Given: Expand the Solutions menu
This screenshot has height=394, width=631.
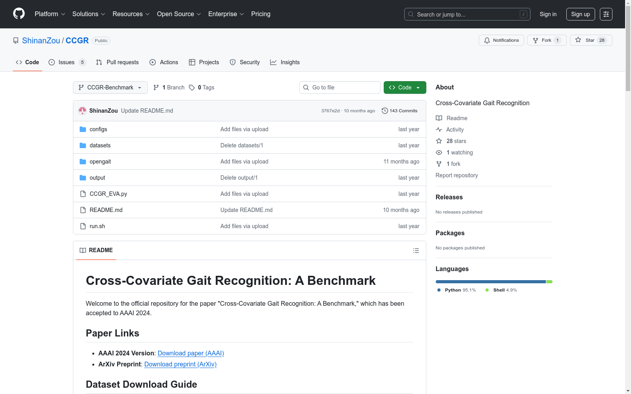Looking at the screenshot, I should coord(89,14).
